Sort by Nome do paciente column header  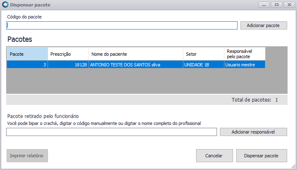point(136,54)
